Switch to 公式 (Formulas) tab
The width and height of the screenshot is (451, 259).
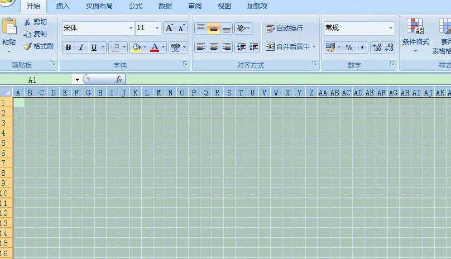[136, 6]
